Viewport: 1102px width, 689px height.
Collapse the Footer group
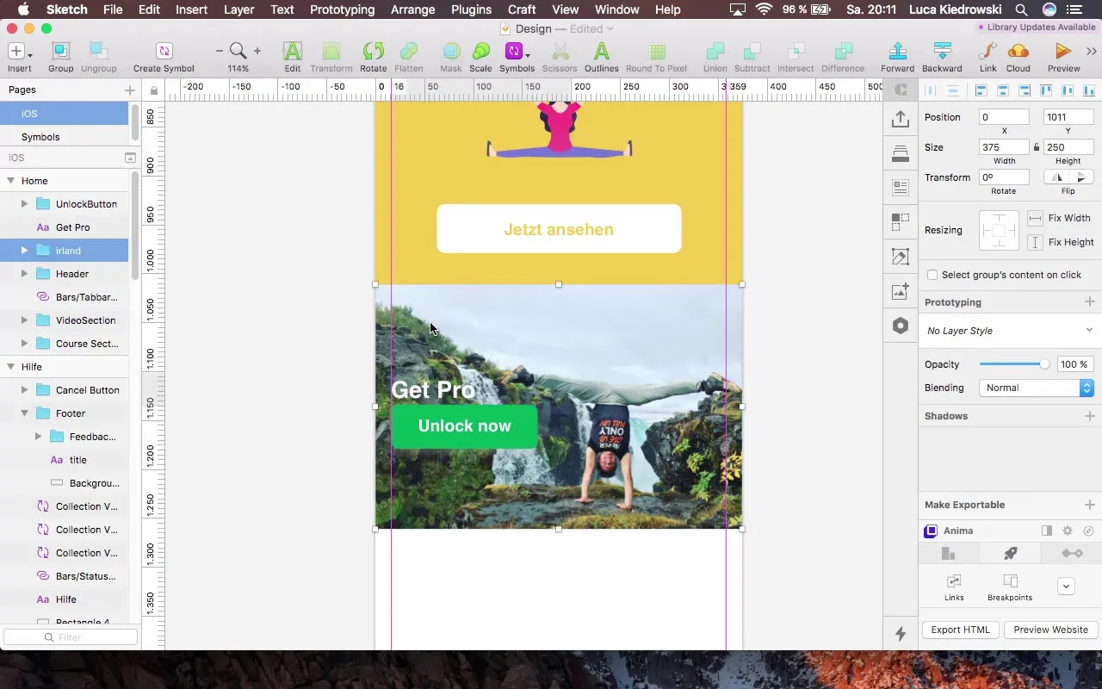24,413
